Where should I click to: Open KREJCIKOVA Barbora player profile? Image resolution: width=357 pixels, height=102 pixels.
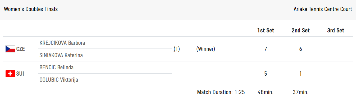coord(62,43)
